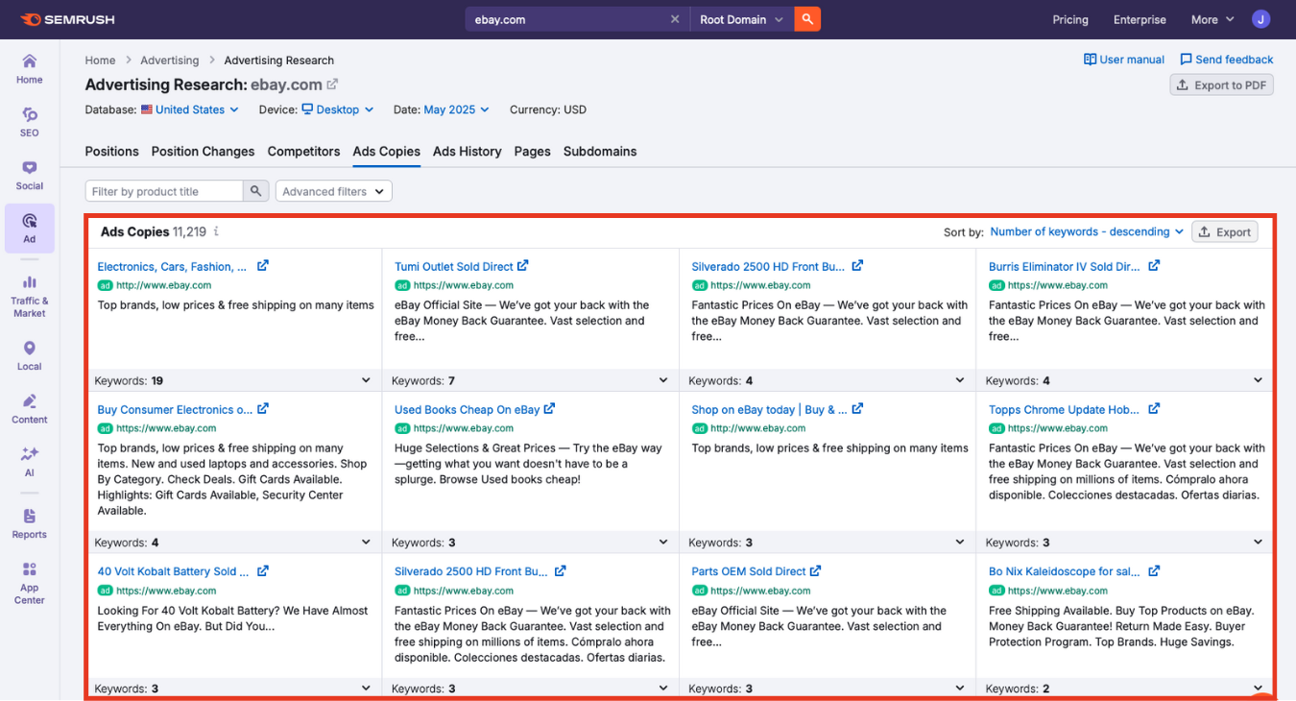Open the Social sidebar icon
This screenshot has height=701, width=1296.
click(29, 175)
